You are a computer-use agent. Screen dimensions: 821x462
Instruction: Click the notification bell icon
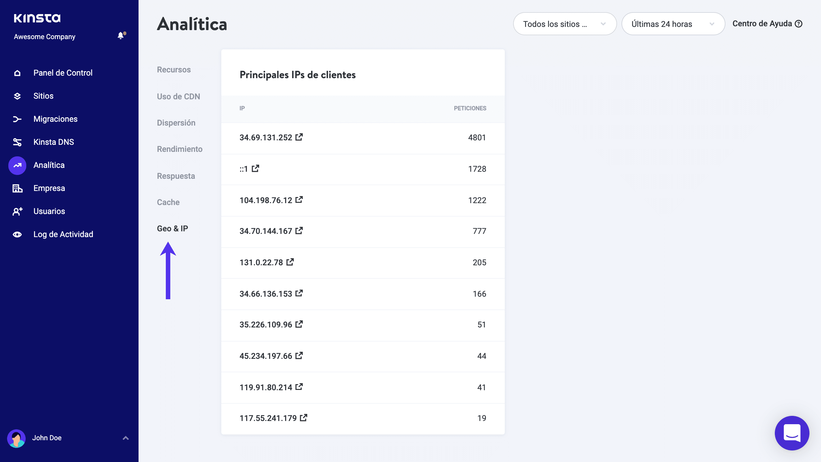point(121,36)
